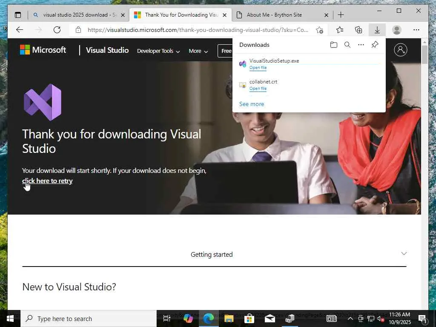Launch Copilot from the taskbar
This screenshot has height=327, width=436.
[188, 318]
